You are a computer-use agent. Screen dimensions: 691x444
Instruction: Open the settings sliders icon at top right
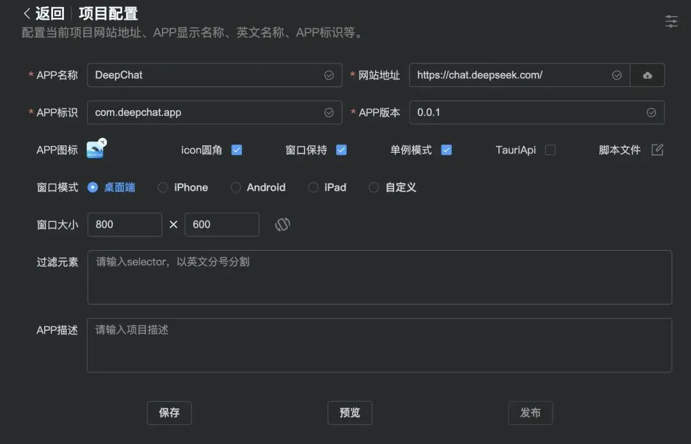(x=671, y=21)
